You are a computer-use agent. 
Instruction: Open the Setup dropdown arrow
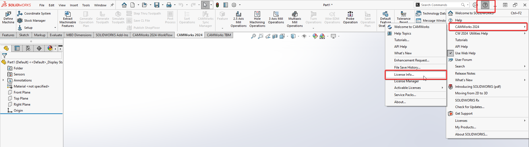[x=55, y=28]
